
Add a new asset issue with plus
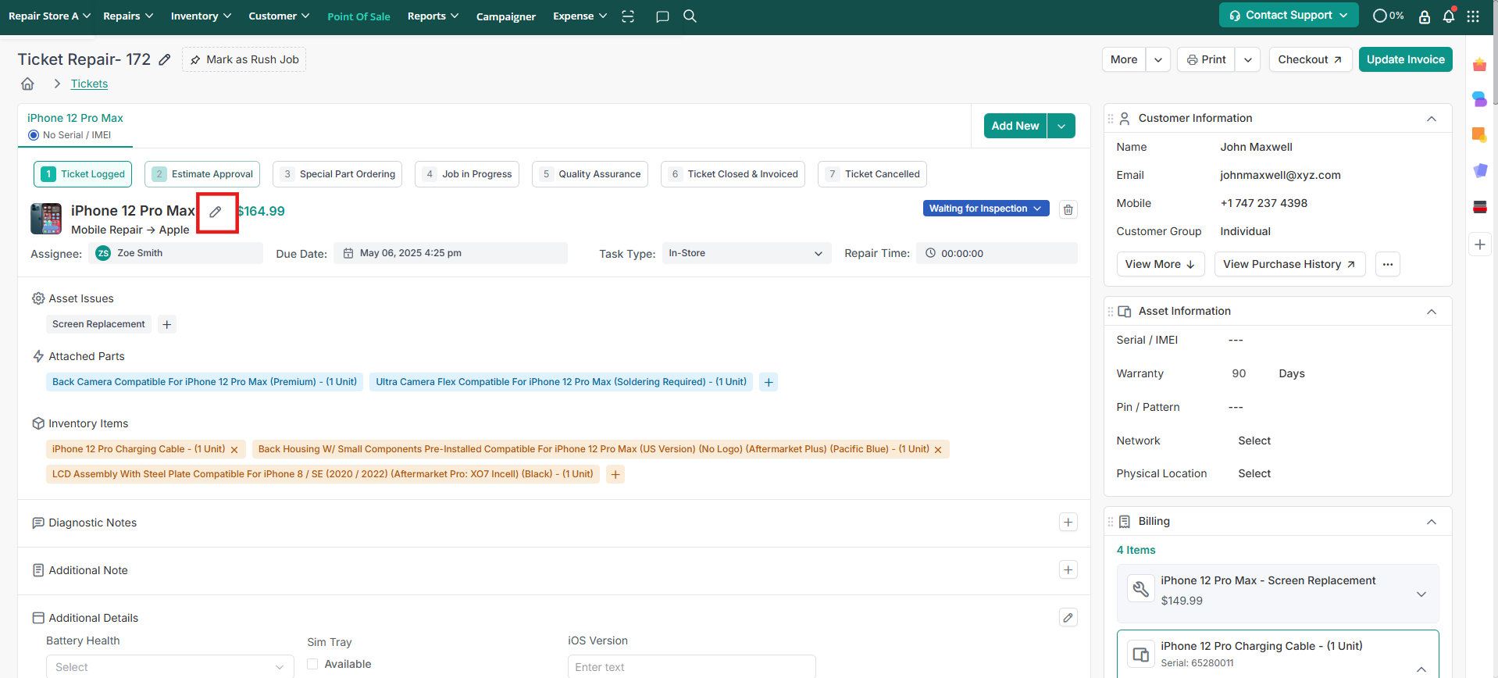point(167,324)
